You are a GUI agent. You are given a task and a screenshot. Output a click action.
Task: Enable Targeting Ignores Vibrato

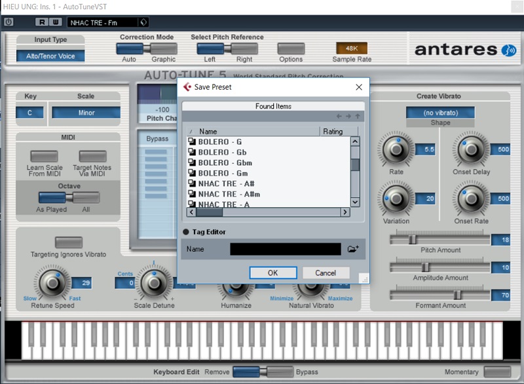(x=68, y=242)
